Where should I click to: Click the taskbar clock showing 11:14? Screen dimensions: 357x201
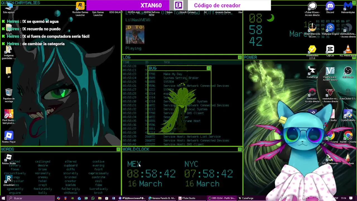(x=343, y=198)
